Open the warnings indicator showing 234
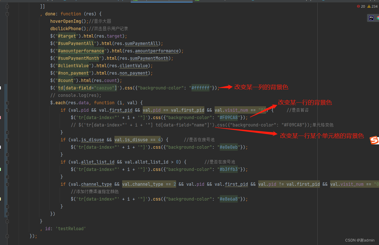Viewport: 379px width, 245px height. pos(372,6)
